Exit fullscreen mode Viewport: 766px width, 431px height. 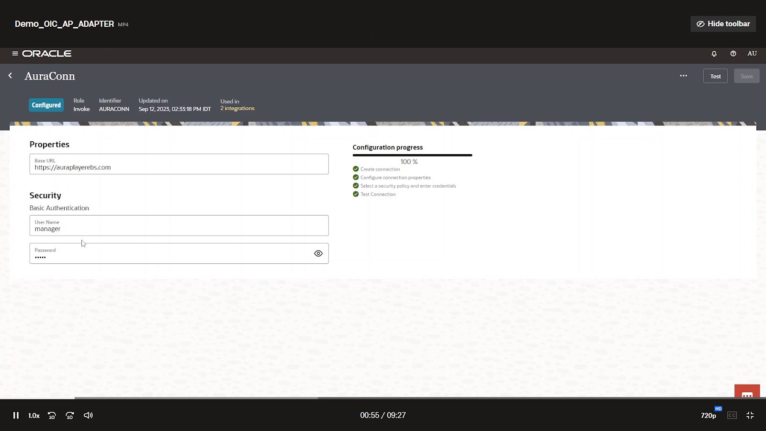750,415
